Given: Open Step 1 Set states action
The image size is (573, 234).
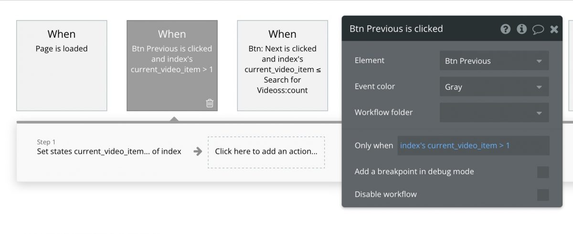Looking at the screenshot, I should point(109,148).
